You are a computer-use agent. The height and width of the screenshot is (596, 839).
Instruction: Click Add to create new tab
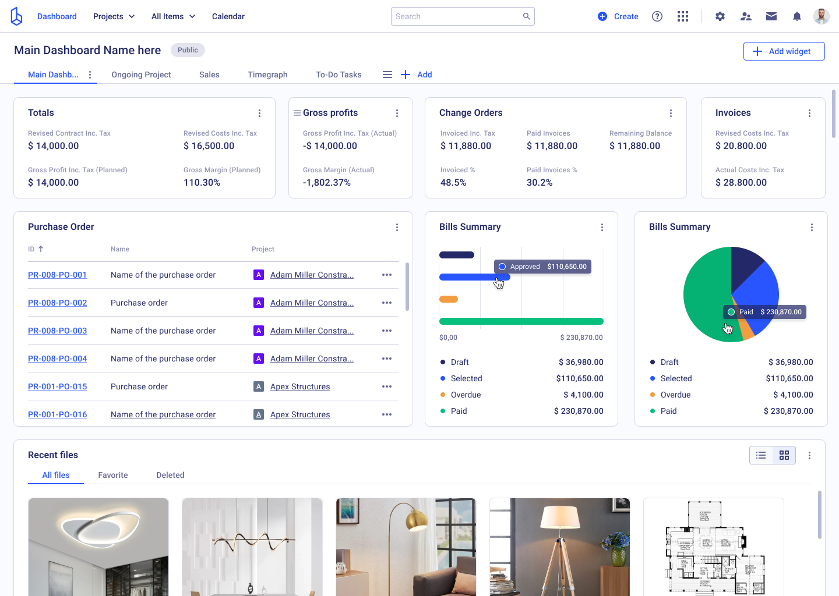coord(417,74)
